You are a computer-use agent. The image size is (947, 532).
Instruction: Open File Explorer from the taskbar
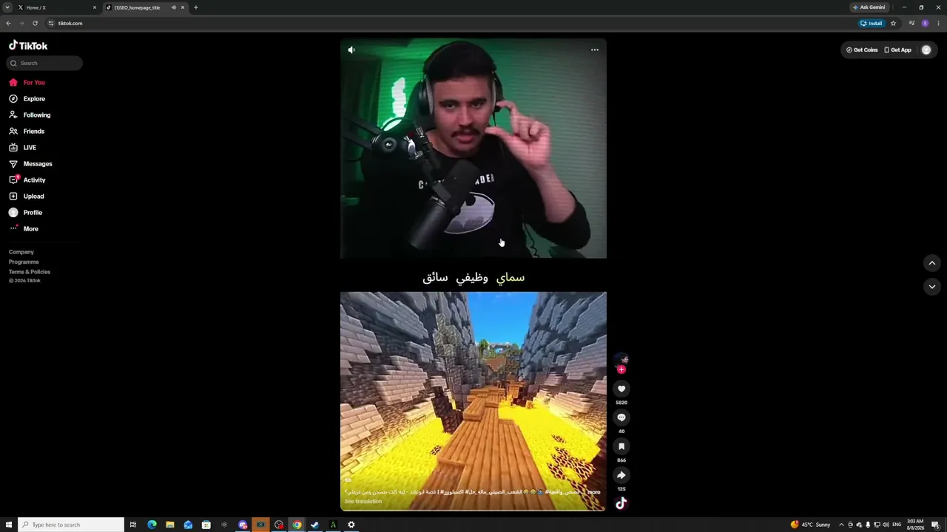tap(170, 525)
